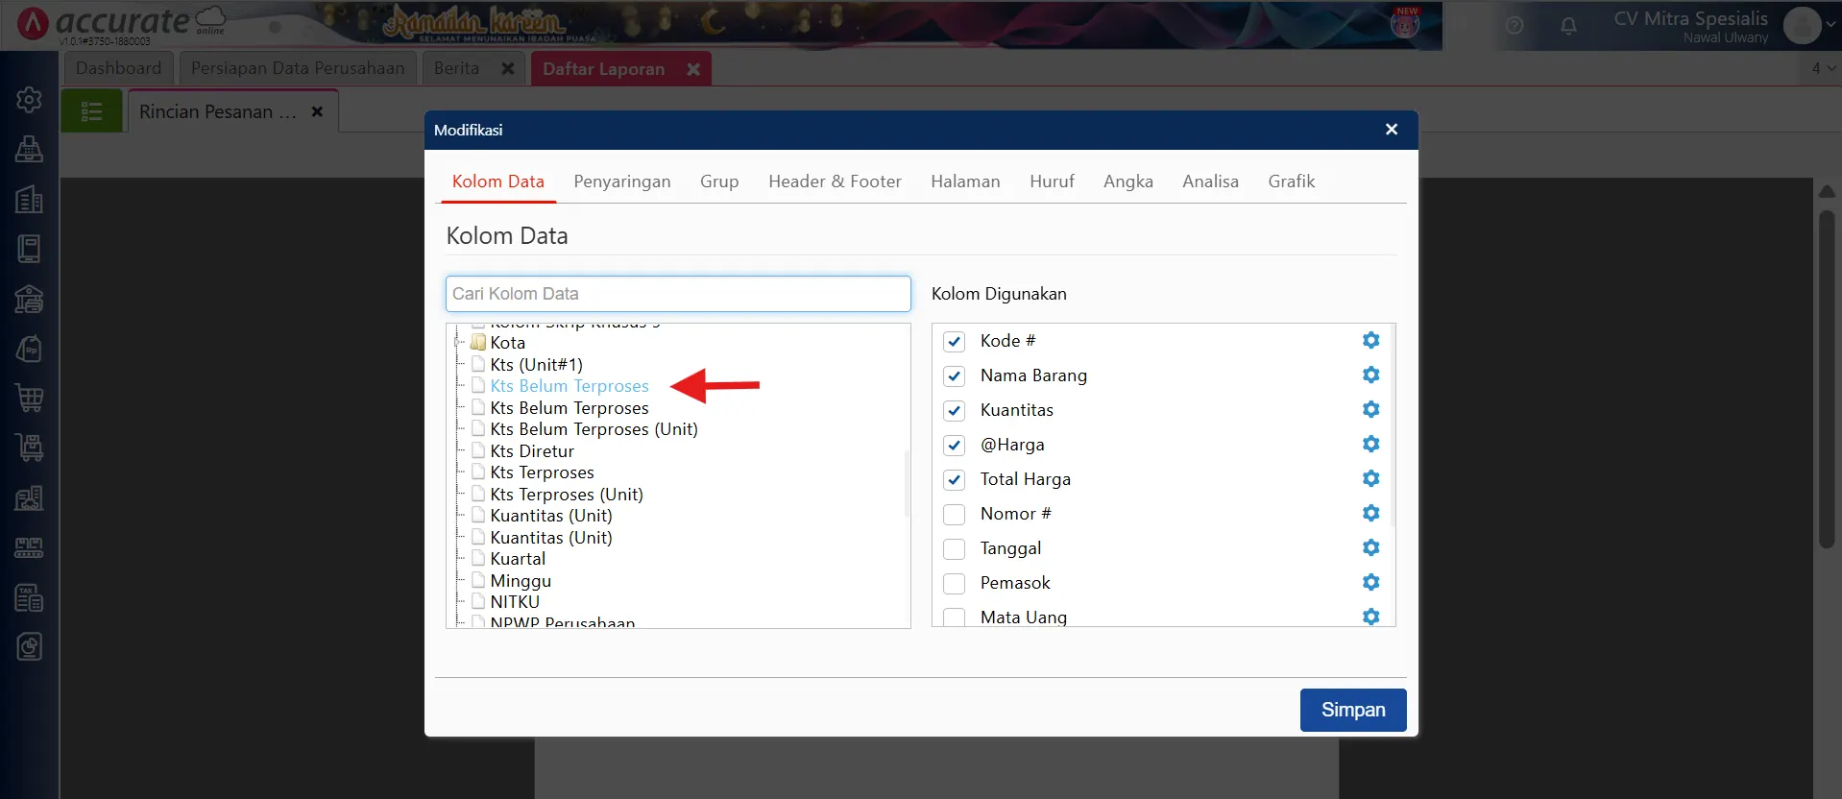Select Kts Diretur in the column tree

tap(532, 451)
